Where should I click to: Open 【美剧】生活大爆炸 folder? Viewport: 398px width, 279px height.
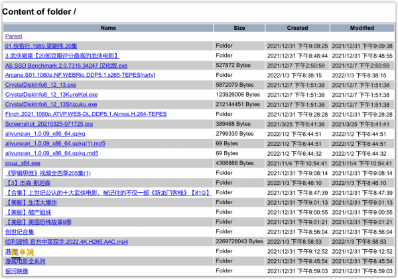point(31,202)
